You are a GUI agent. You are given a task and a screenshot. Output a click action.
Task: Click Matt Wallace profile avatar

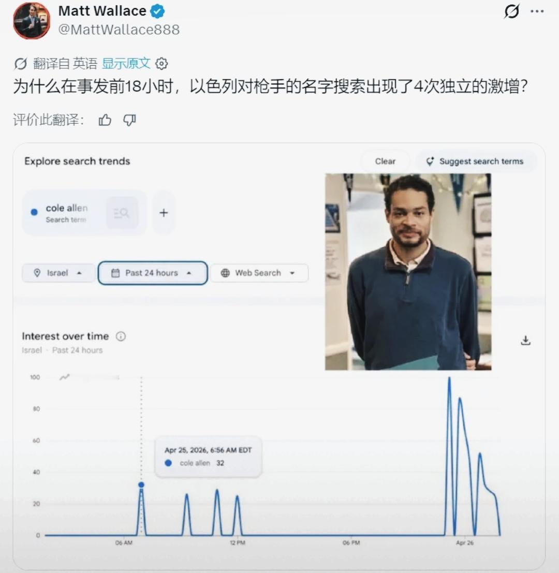pos(32,21)
